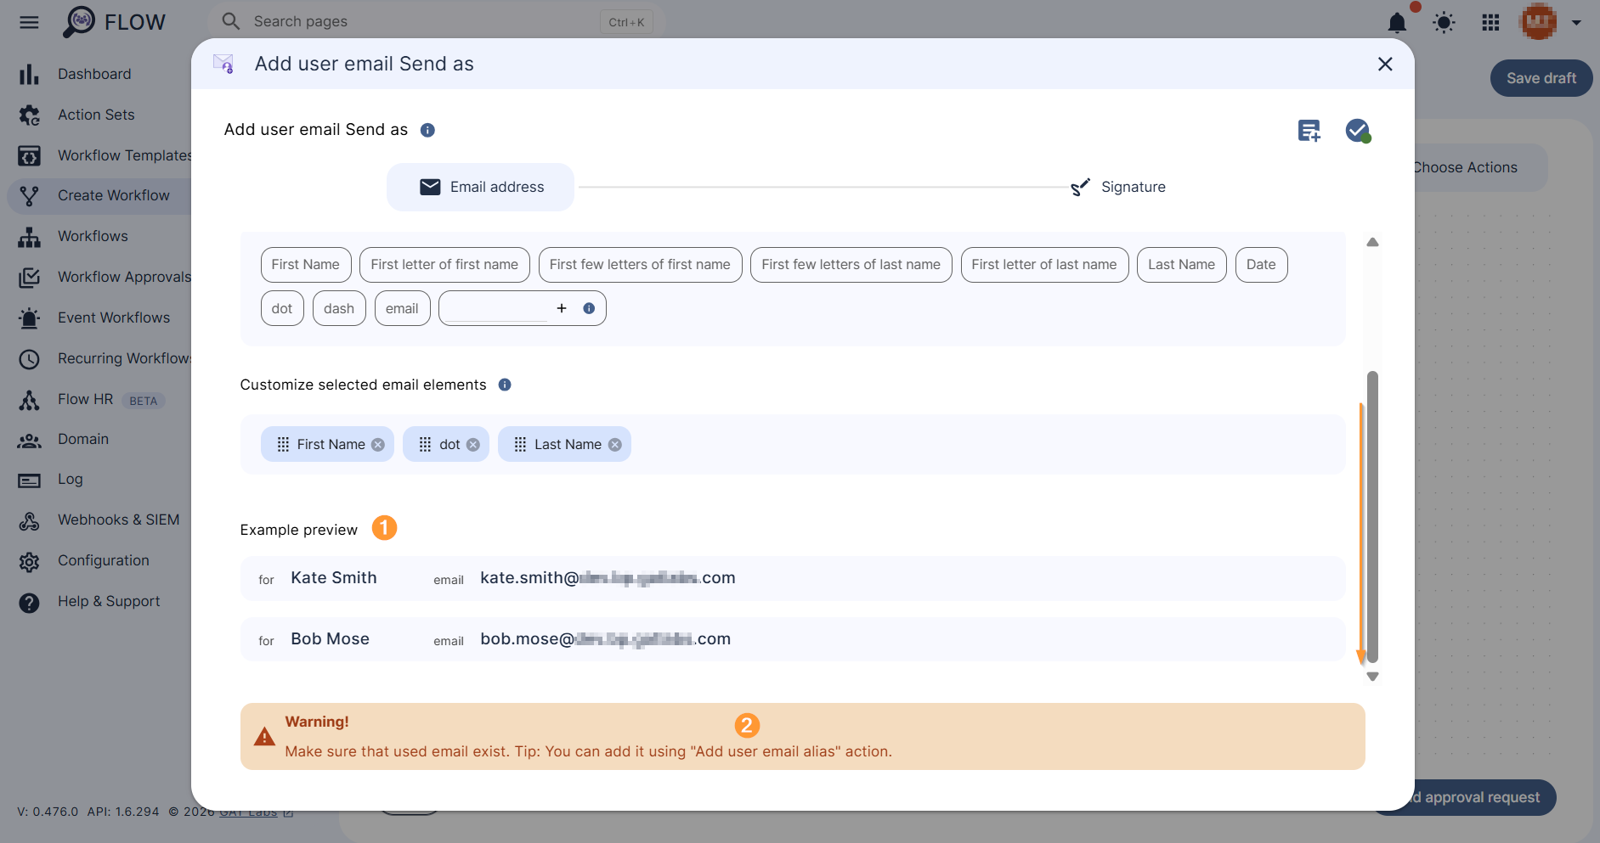This screenshot has height=843, width=1600.
Task: Click plus to add custom text
Action: (562, 308)
